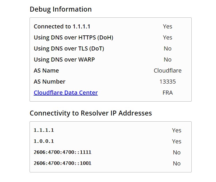Select the Using DNS over HTTPS (DoH) label
Viewport: 216px width, 182px height.
click(74, 37)
